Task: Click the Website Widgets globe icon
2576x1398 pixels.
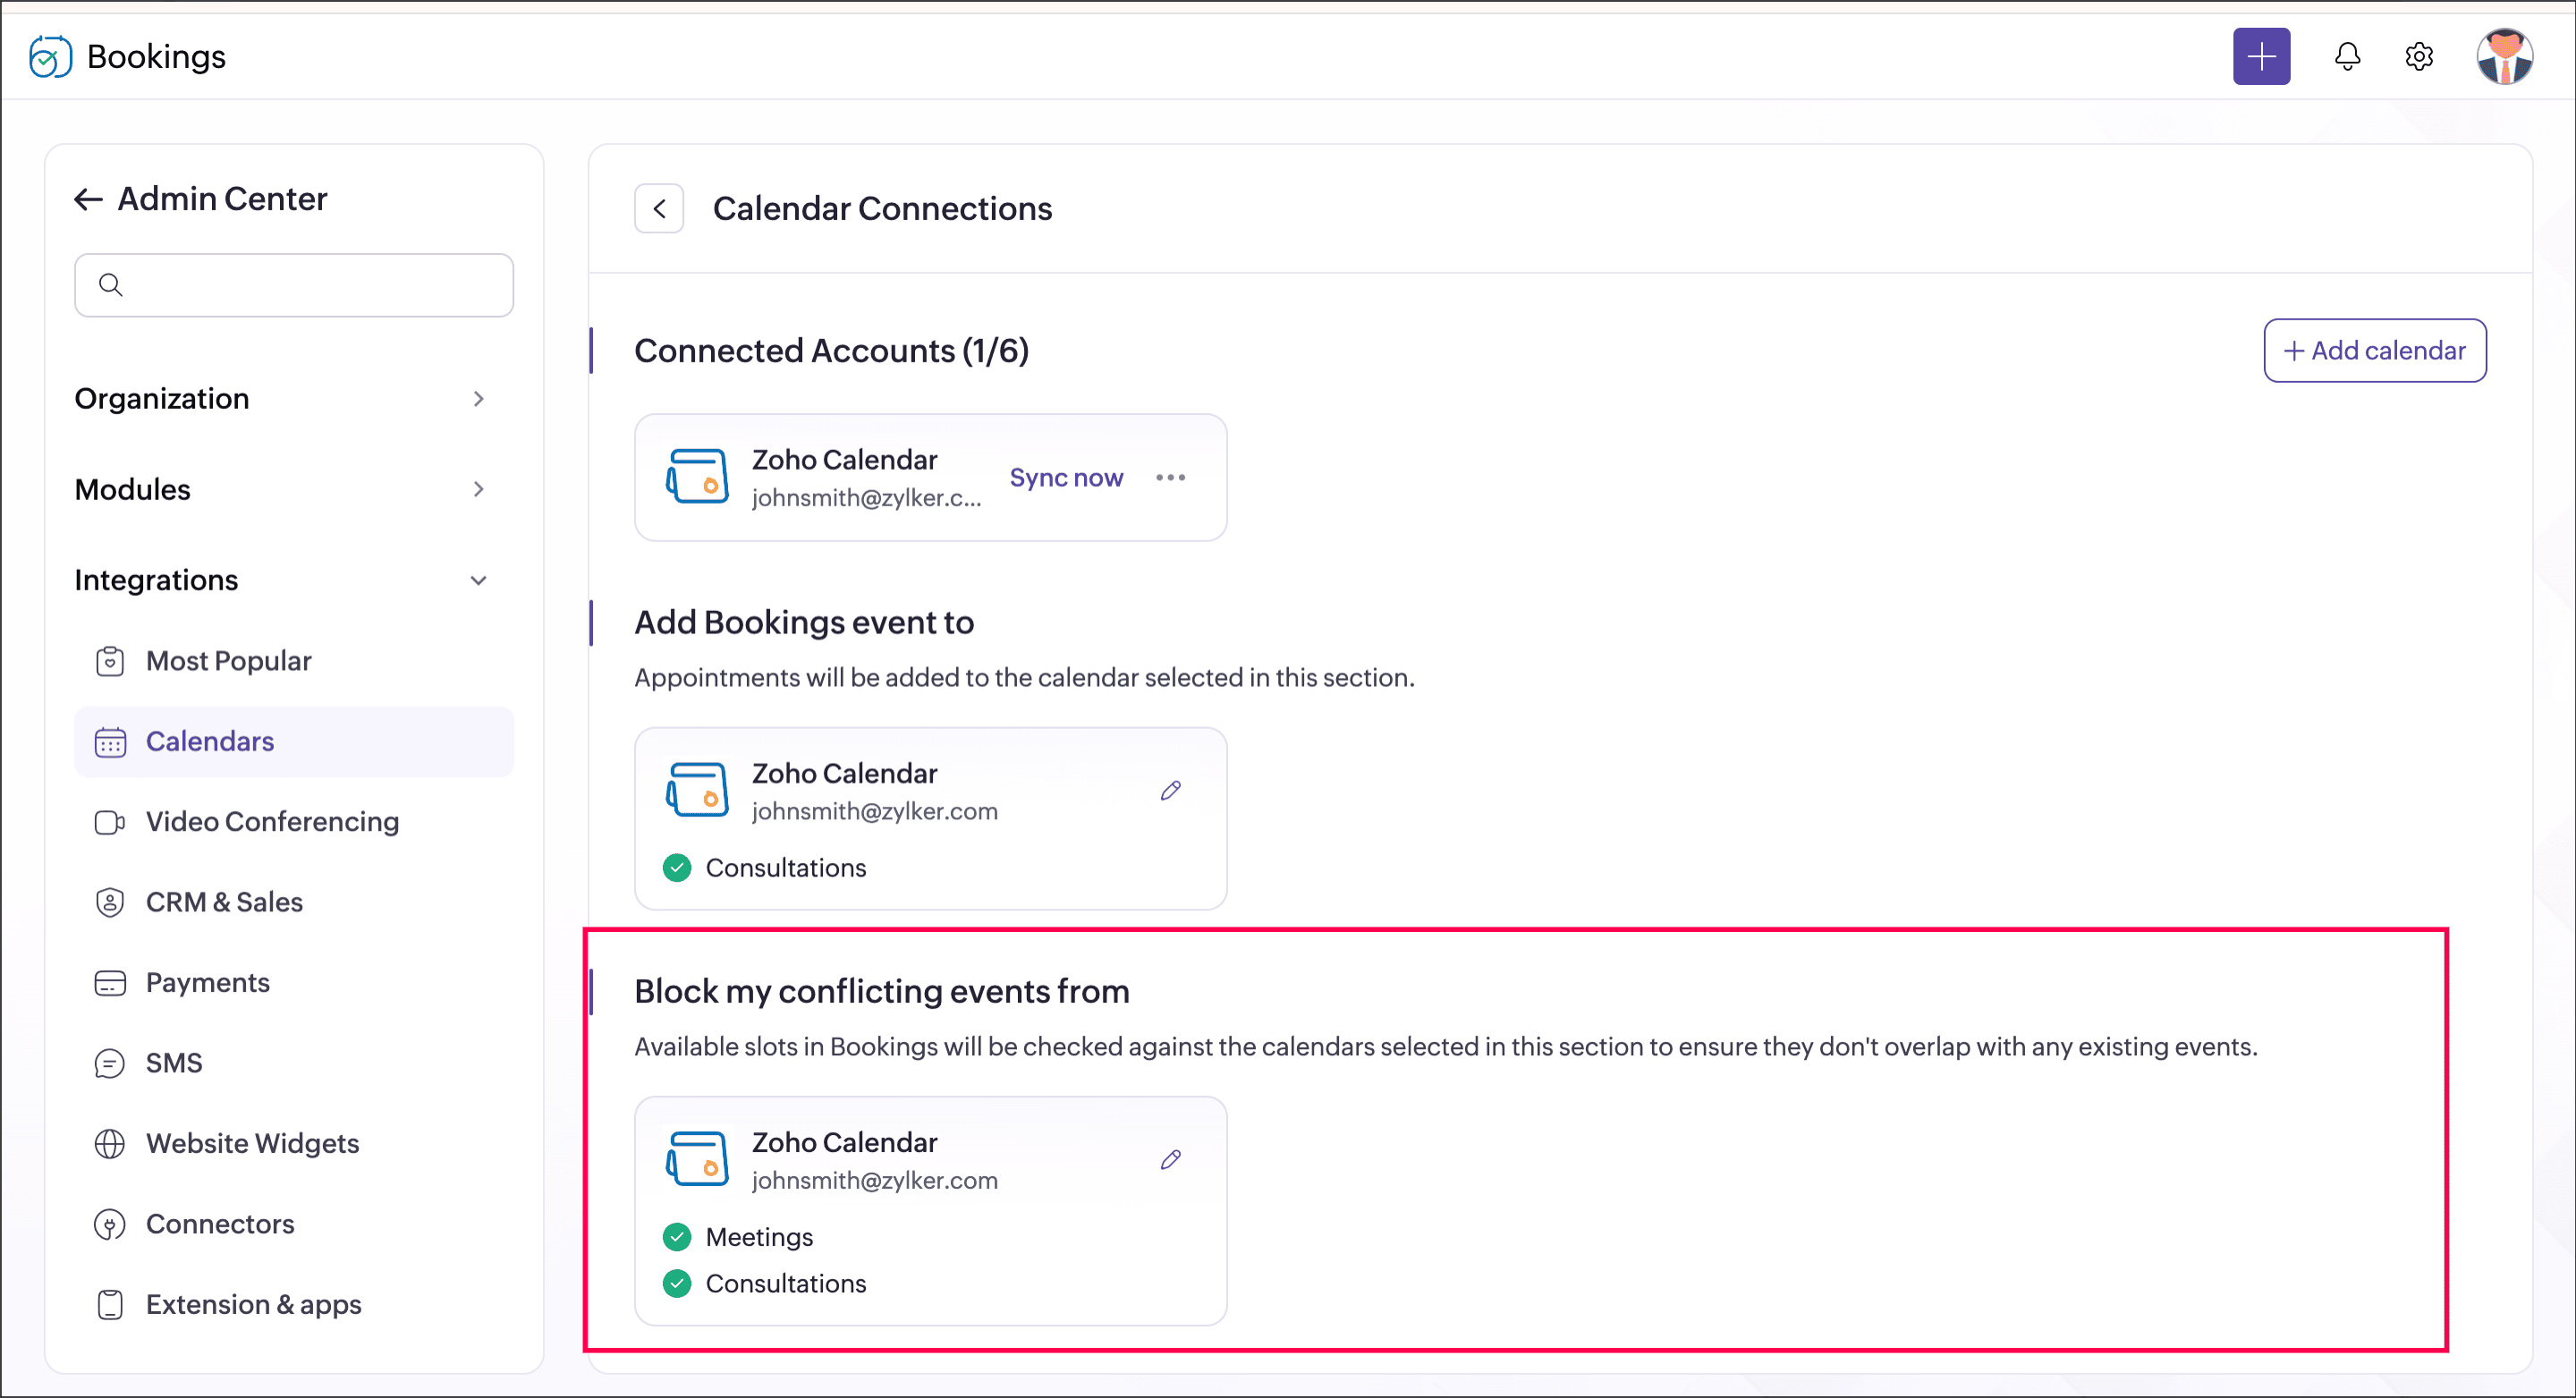Action: pos(110,1143)
